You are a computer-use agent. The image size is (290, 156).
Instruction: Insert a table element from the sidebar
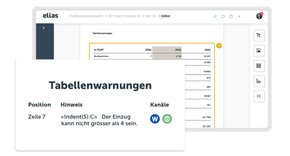pyautogui.click(x=259, y=66)
